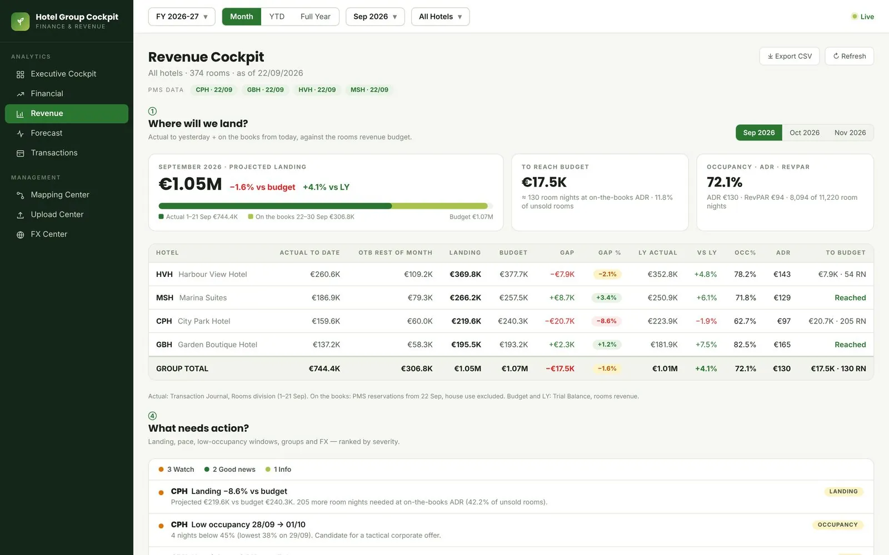The image size is (889, 555).
Task: Open CPH Landing −8.6% vs budget alert
Action: (511, 497)
